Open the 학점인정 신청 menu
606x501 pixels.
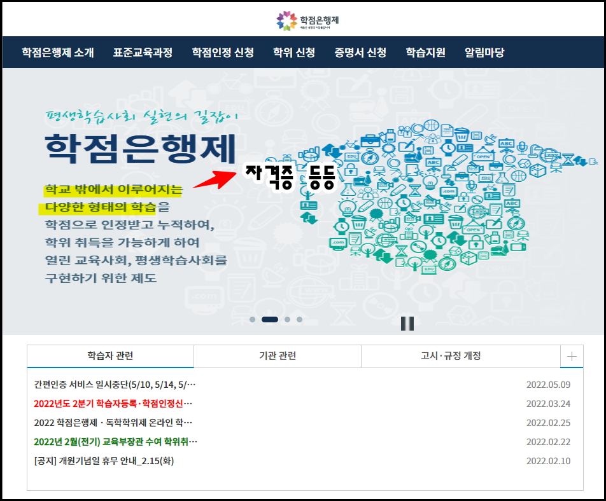[x=223, y=53]
